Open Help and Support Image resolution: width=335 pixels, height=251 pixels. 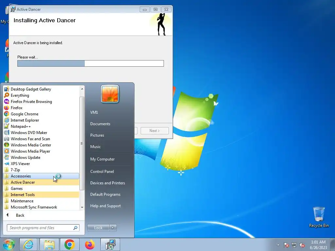click(x=105, y=206)
